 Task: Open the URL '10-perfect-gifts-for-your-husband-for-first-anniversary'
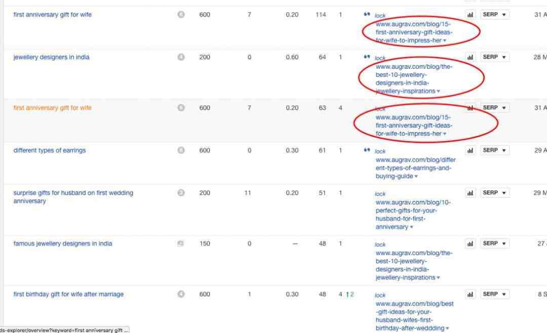click(413, 215)
